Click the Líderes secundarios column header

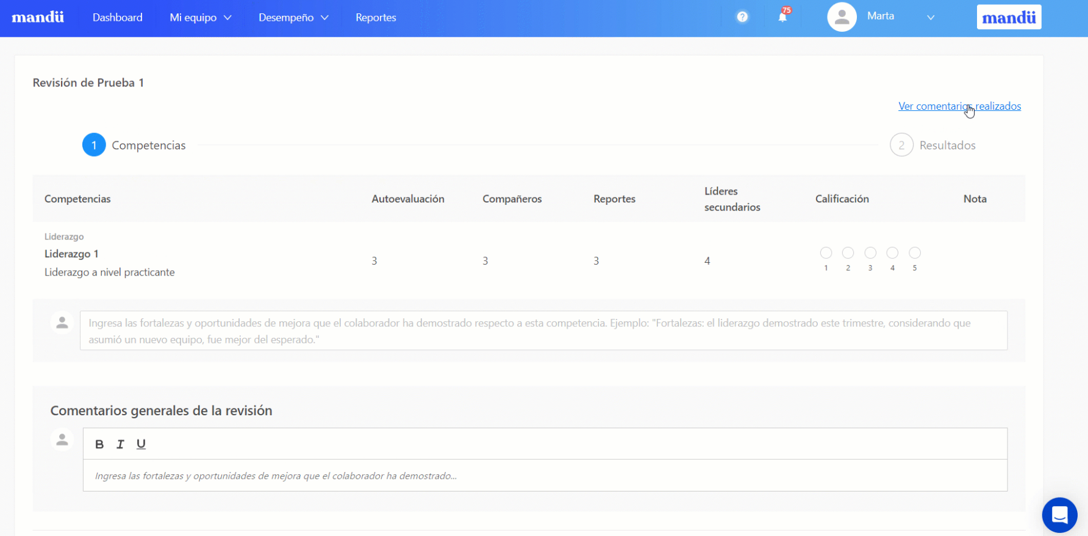point(732,199)
